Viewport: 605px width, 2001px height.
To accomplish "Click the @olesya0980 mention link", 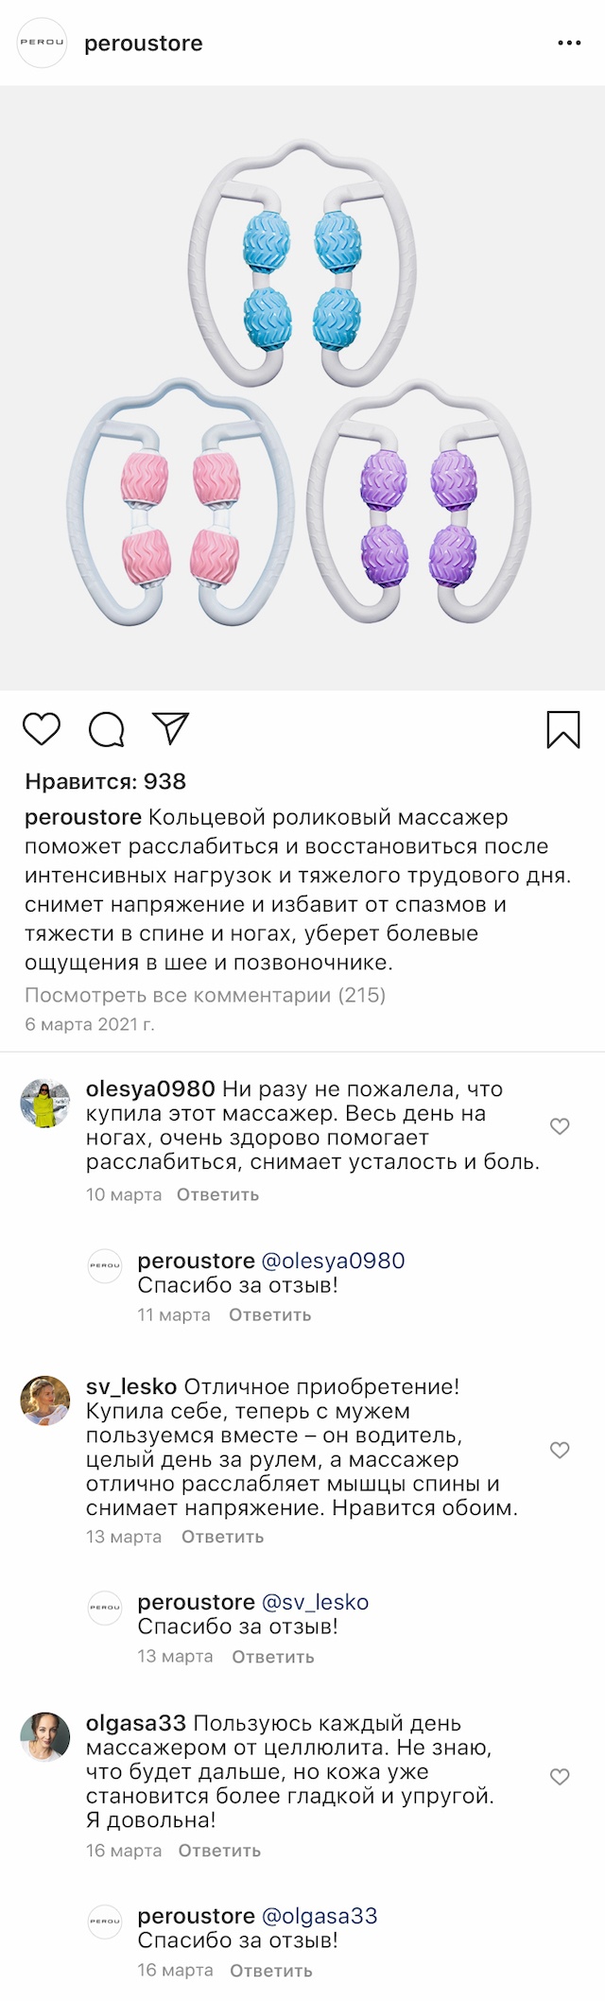I will 333,1261.
